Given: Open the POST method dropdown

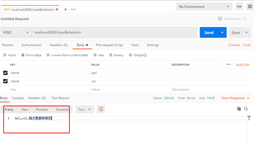Looking at the screenshot, I should (16, 32).
